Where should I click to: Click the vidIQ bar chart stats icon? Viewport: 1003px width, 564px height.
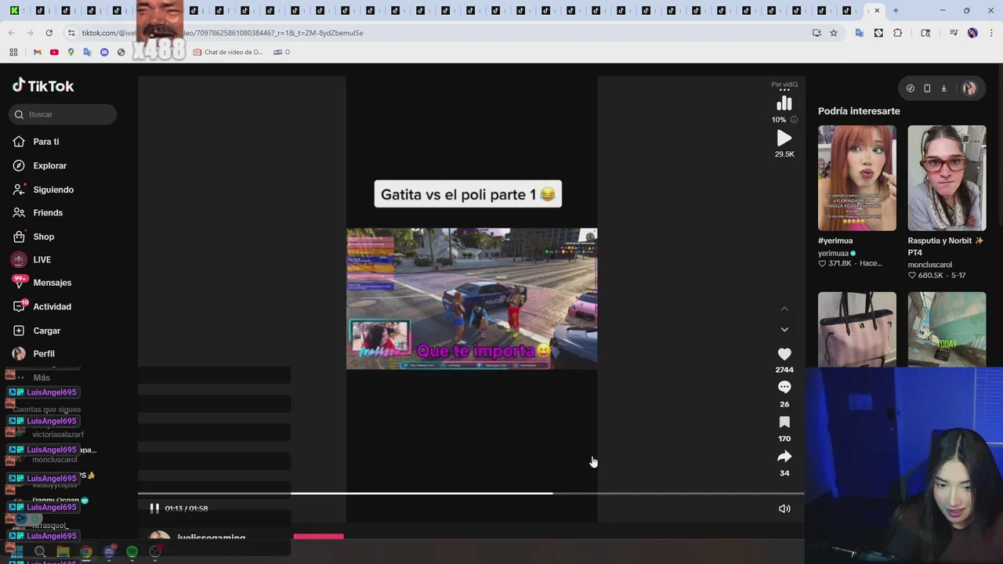coord(784,104)
